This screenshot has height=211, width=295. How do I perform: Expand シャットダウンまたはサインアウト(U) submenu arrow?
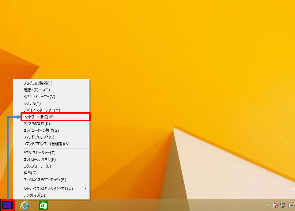[x=85, y=188]
